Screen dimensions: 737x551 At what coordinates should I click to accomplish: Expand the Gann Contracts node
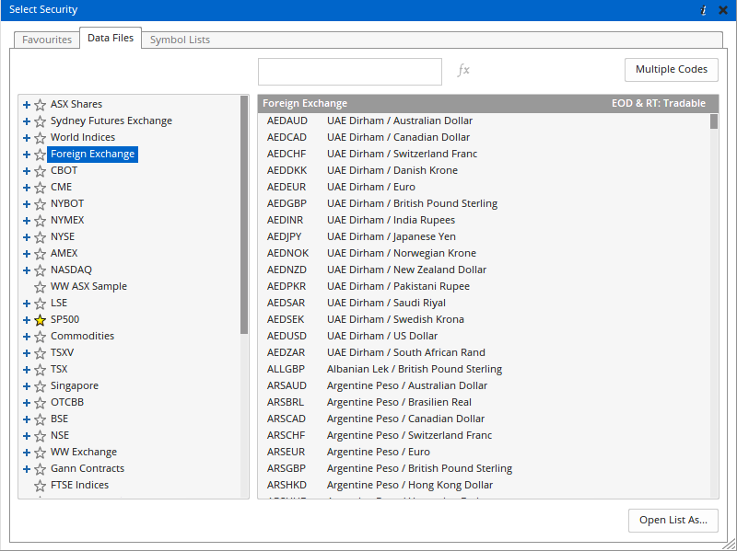tap(27, 469)
